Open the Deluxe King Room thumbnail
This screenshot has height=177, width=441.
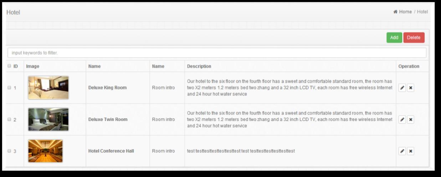48,87
